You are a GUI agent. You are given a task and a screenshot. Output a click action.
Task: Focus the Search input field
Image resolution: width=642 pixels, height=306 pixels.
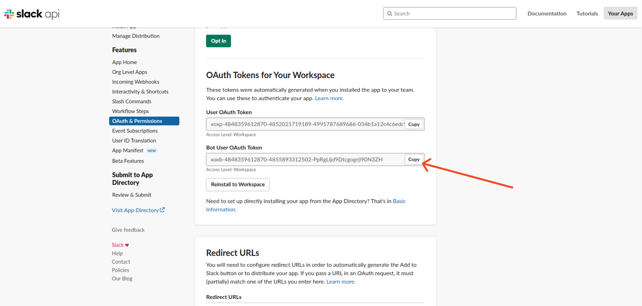tap(453, 13)
